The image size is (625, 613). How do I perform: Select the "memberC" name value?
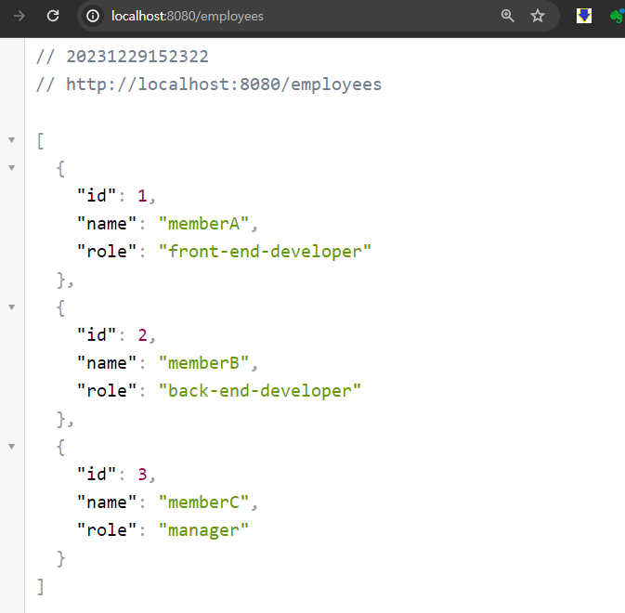click(x=203, y=502)
